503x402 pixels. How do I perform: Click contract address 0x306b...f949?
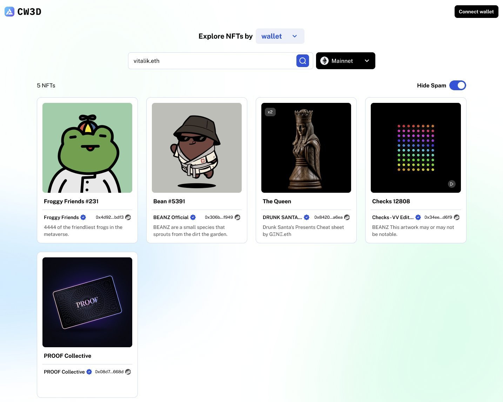click(219, 217)
